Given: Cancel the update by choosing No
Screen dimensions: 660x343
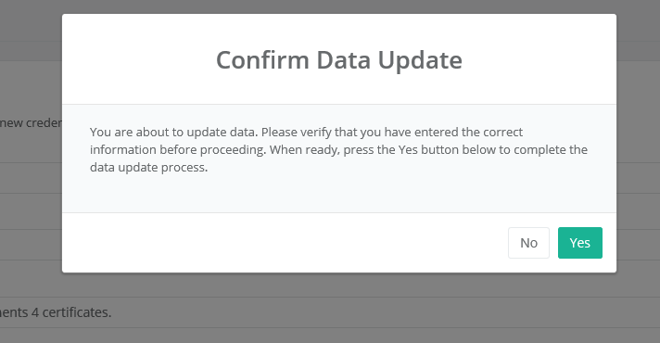Looking at the screenshot, I should click(x=528, y=243).
